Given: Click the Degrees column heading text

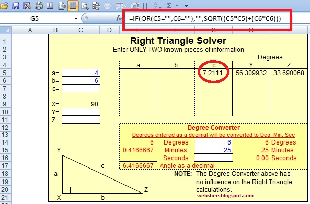Looking at the screenshot, I should 270,57.
